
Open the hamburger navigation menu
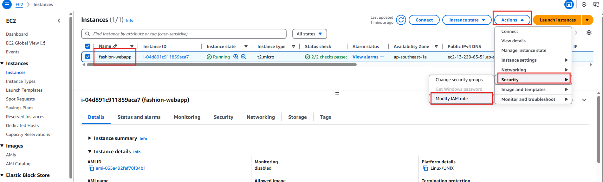click(x=7, y=4)
